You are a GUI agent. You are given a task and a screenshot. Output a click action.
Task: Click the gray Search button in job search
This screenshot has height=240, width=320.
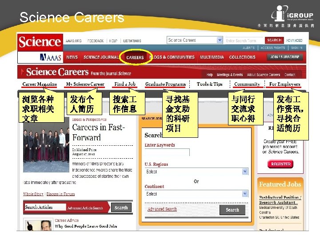click(x=232, y=210)
